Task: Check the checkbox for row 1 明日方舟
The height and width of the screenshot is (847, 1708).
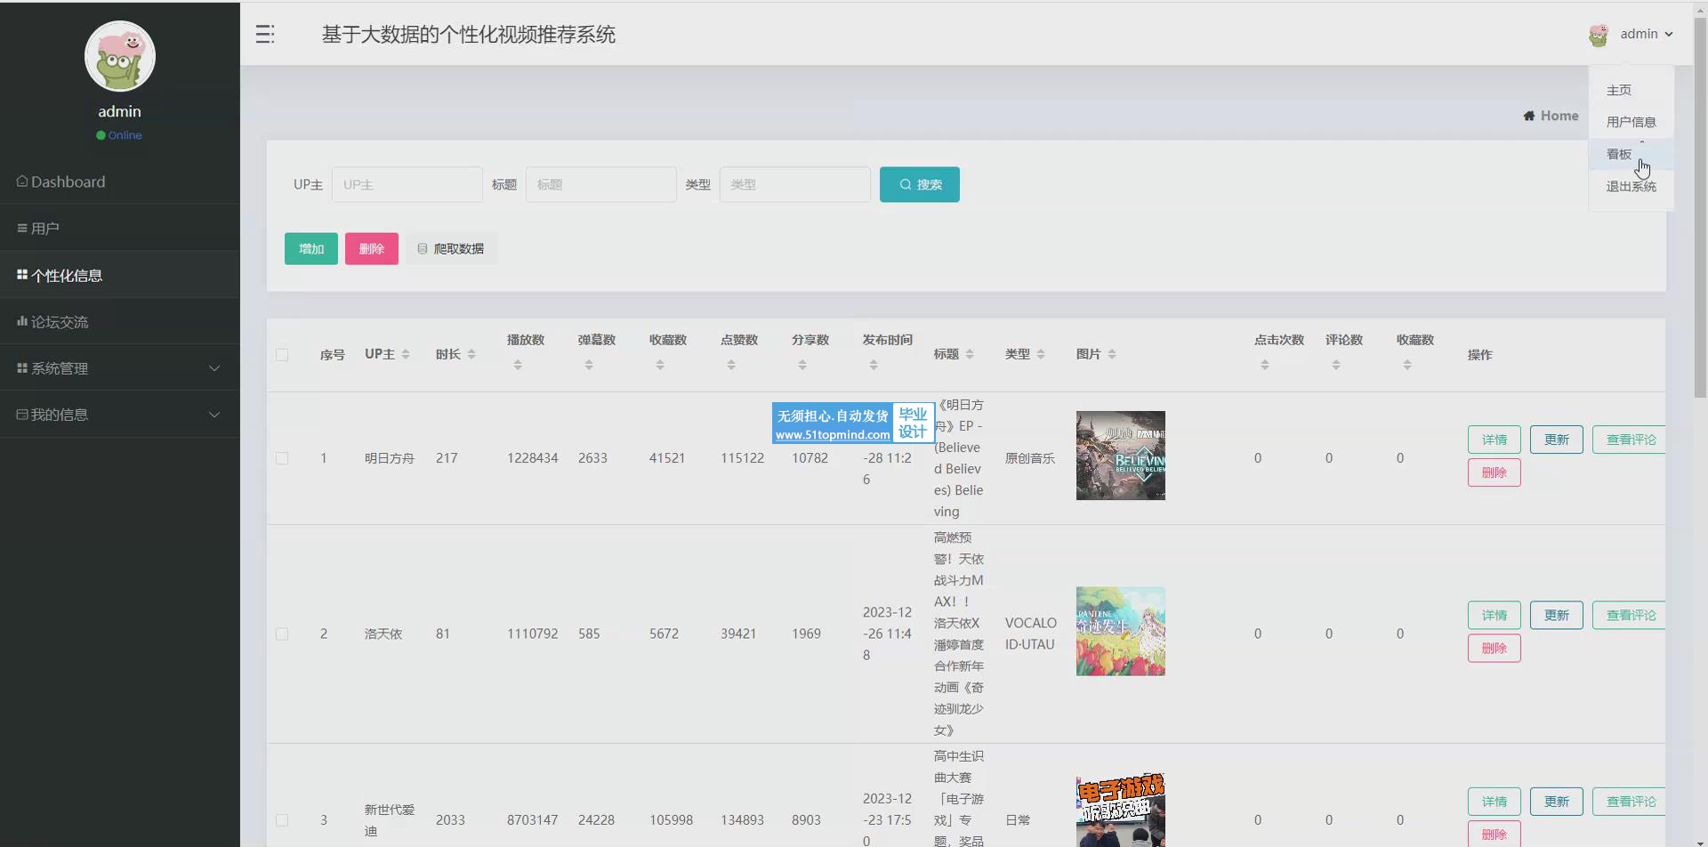Action: 282,458
